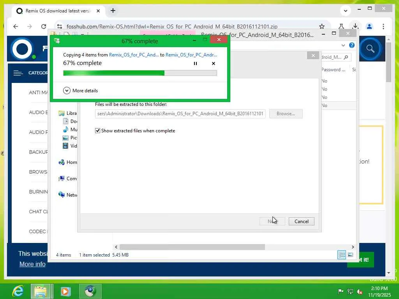399x299 pixels.
Task: Open Documents in the navigation pane
Action: coord(70,121)
